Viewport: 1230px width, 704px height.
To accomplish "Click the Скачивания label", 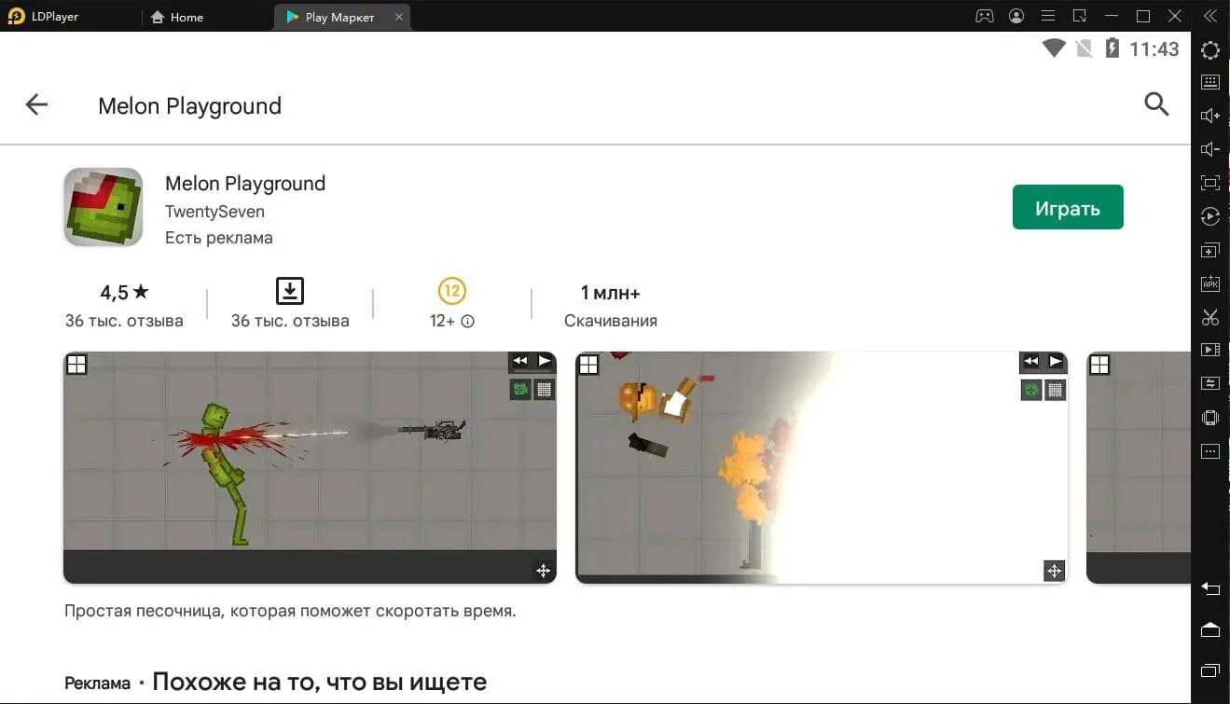I will tap(611, 321).
